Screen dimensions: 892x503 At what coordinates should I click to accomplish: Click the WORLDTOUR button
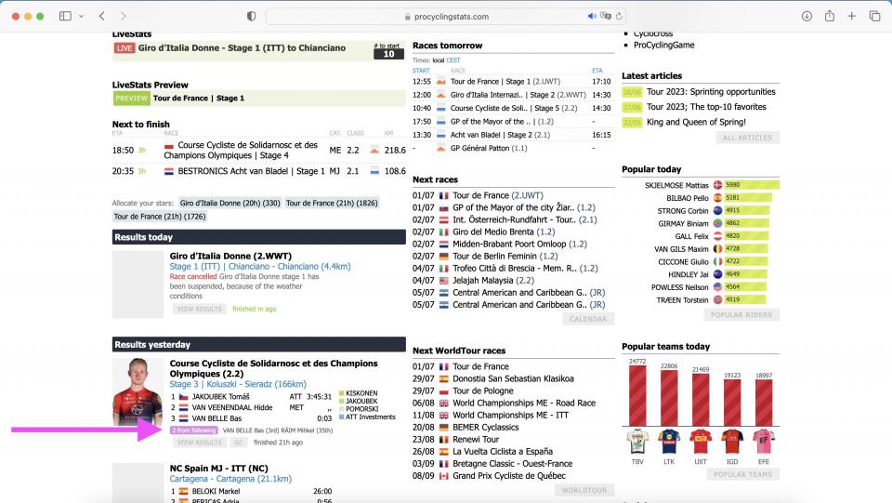pos(584,490)
